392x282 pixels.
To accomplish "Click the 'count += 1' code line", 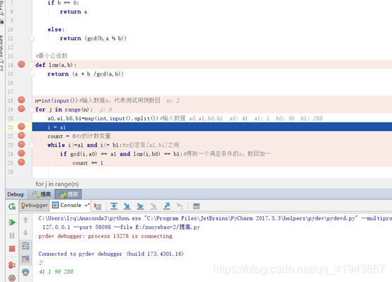I will click(88, 163).
